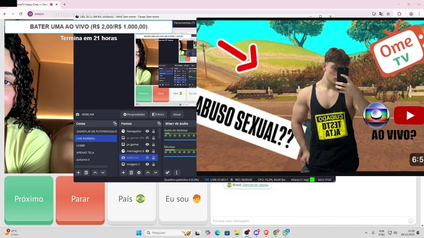Image resolution: width=424 pixels, height=238 pixels.
Task: Open File Explorer from the taskbar
Action: [x=237, y=233]
